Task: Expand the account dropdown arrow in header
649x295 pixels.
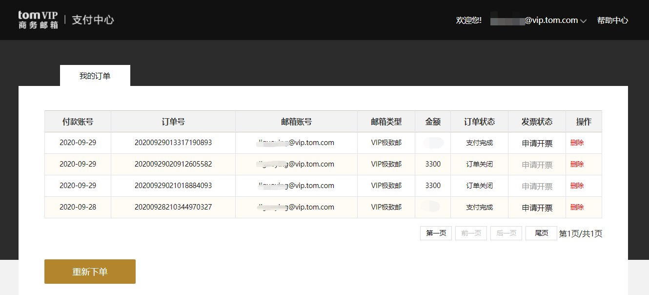Action: 583,21
